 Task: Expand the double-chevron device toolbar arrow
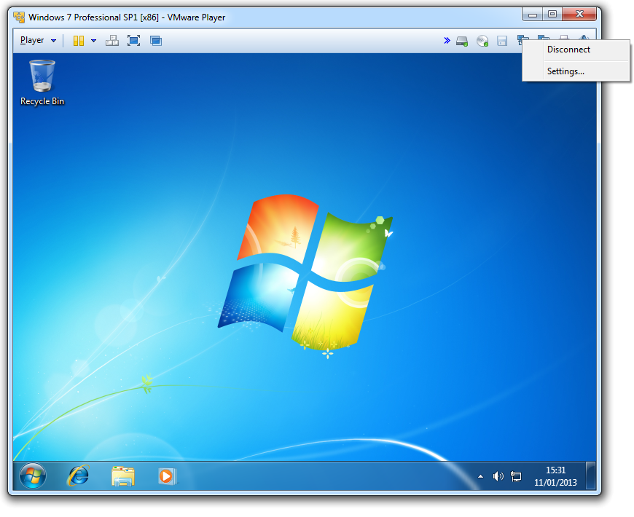(x=447, y=41)
